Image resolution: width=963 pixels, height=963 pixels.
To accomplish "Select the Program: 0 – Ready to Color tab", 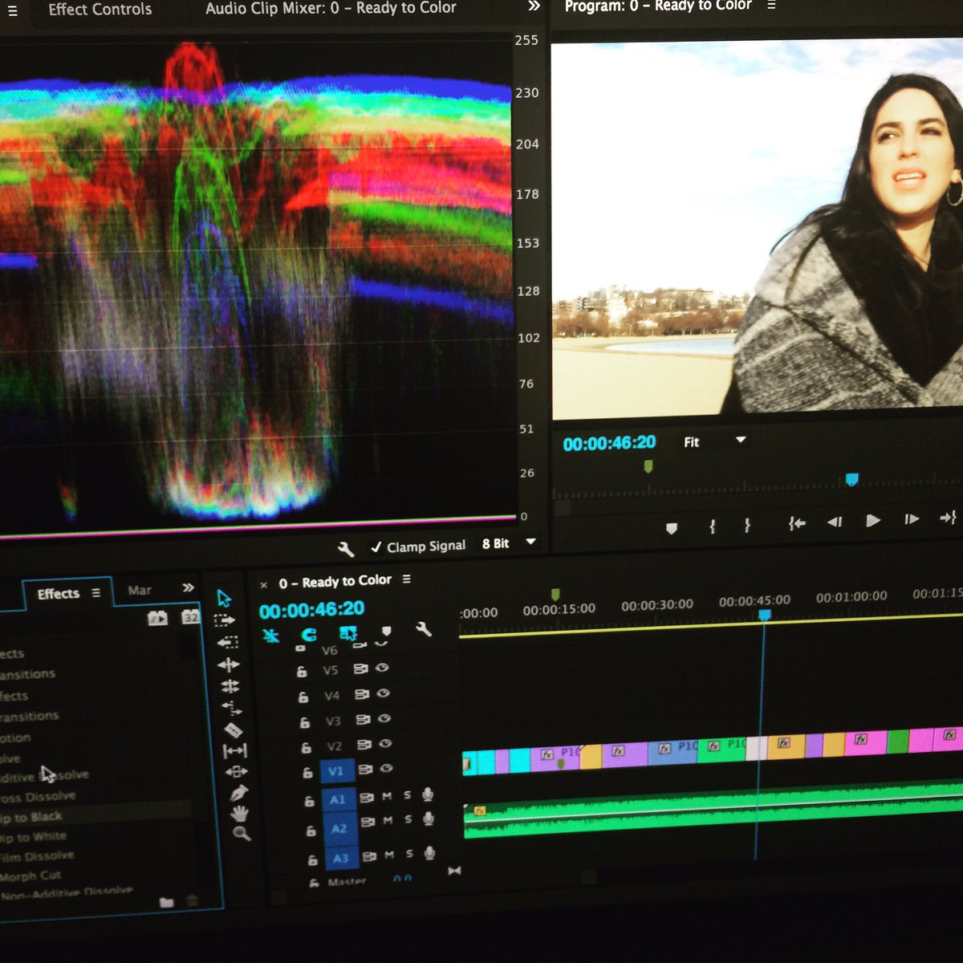I will click(x=658, y=6).
